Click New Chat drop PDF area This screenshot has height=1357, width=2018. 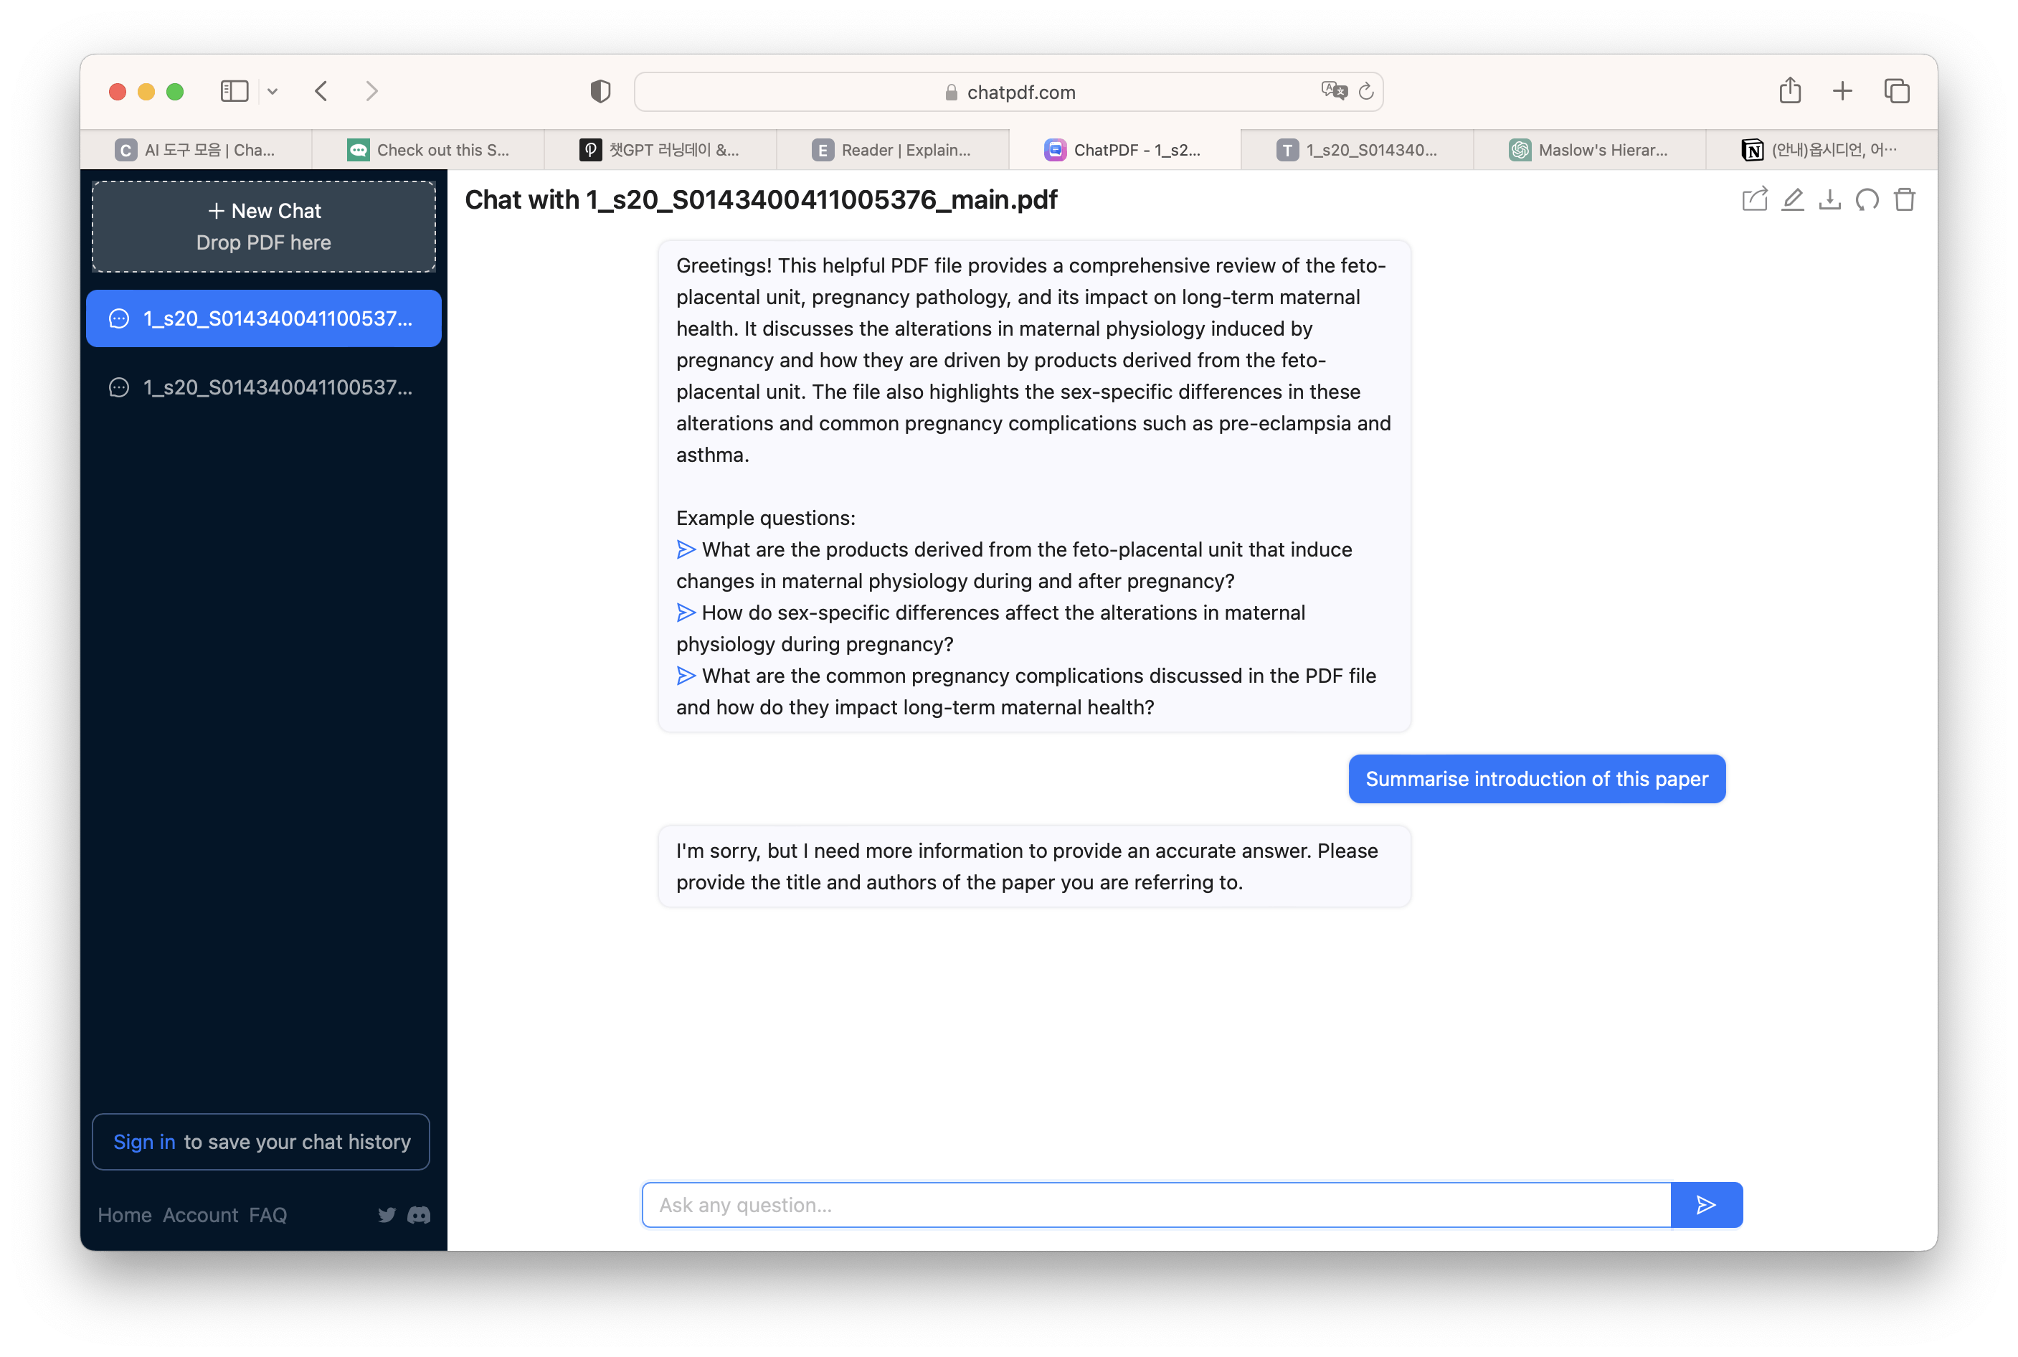tap(264, 227)
